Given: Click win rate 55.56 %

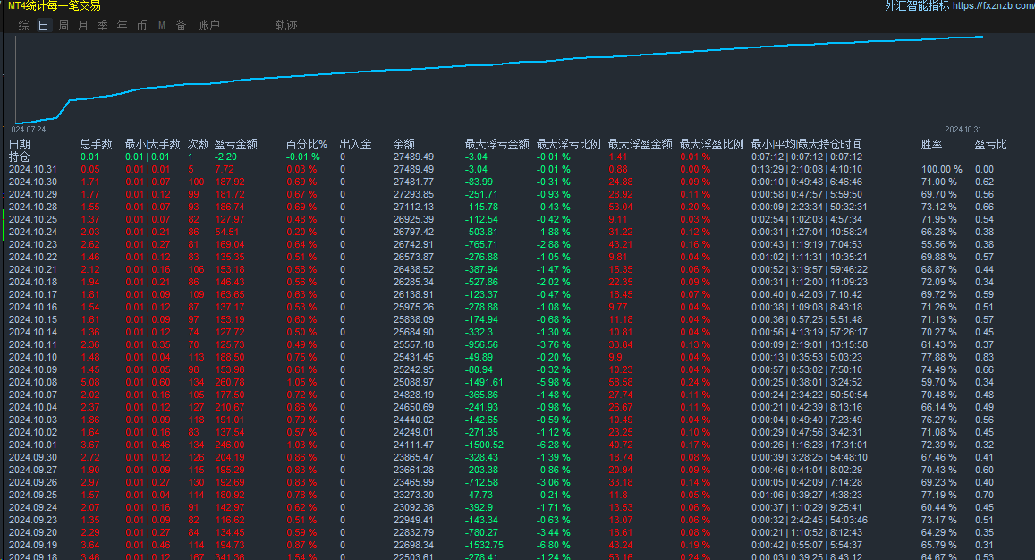Looking at the screenshot, I should tap(939, 244).
